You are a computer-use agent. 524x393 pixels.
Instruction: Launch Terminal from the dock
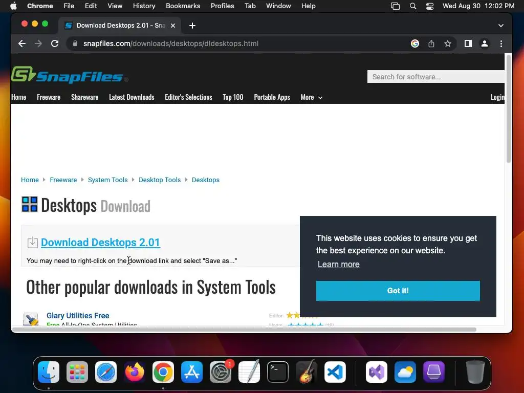pos(278,372)
